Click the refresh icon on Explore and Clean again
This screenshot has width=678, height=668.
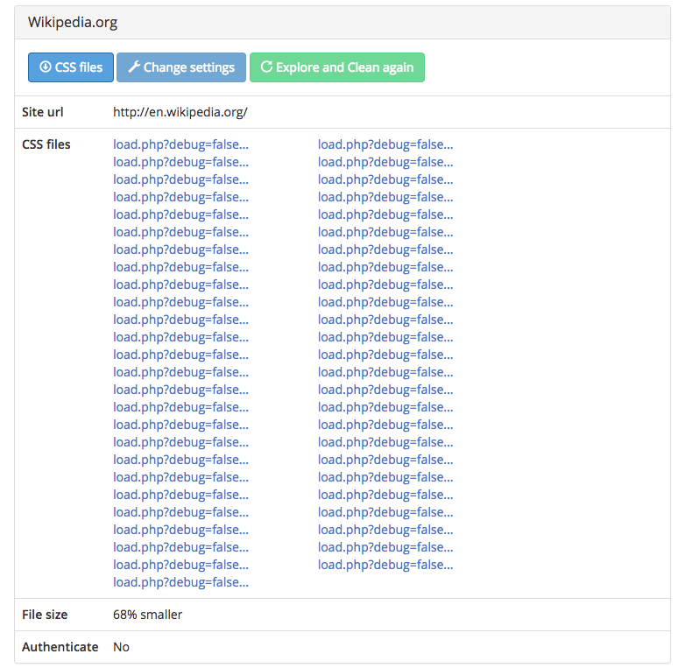pyautogui.click(x=266, y=67)
